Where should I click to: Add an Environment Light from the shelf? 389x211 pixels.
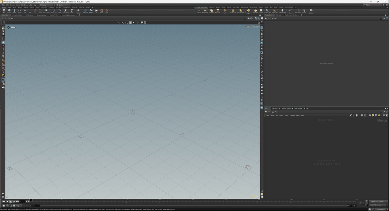pyautogui.click(x=248, y=11)
